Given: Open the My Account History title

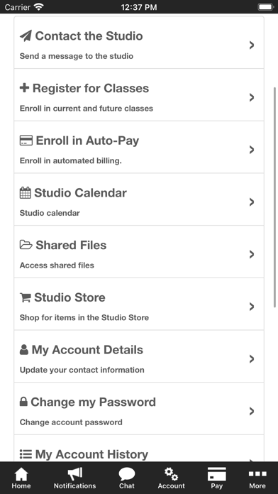Looking at the screenshot, I should point(91,455).
